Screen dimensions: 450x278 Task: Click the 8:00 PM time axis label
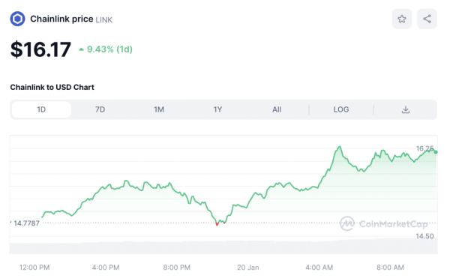click(177, 268)
